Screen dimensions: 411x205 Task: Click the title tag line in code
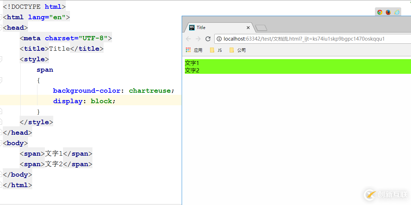pyautogui.click(x=62, y=49)
